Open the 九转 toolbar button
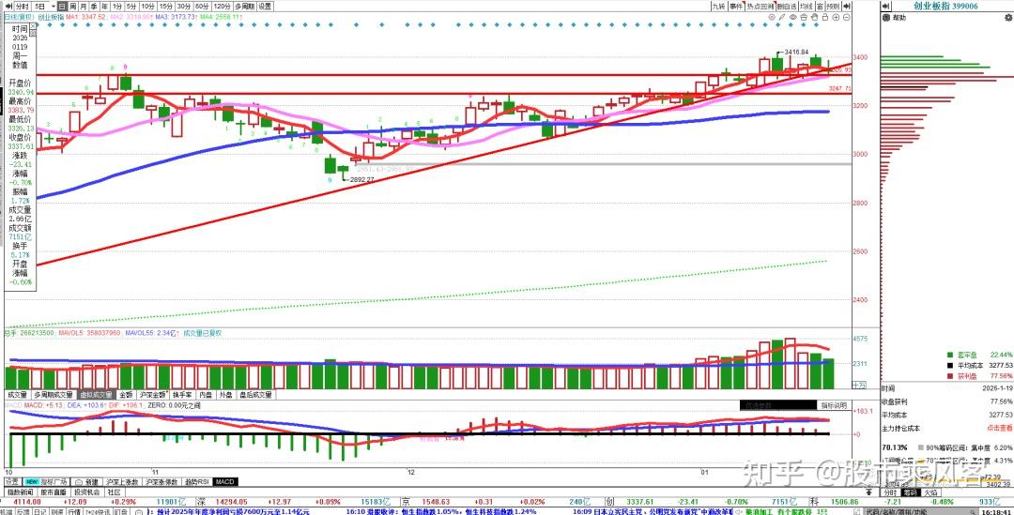Viewport: 1014px width, 515px height. 717,6
